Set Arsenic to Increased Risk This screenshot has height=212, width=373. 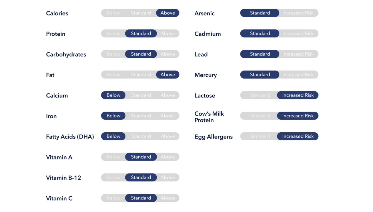[x=298, y=13]
